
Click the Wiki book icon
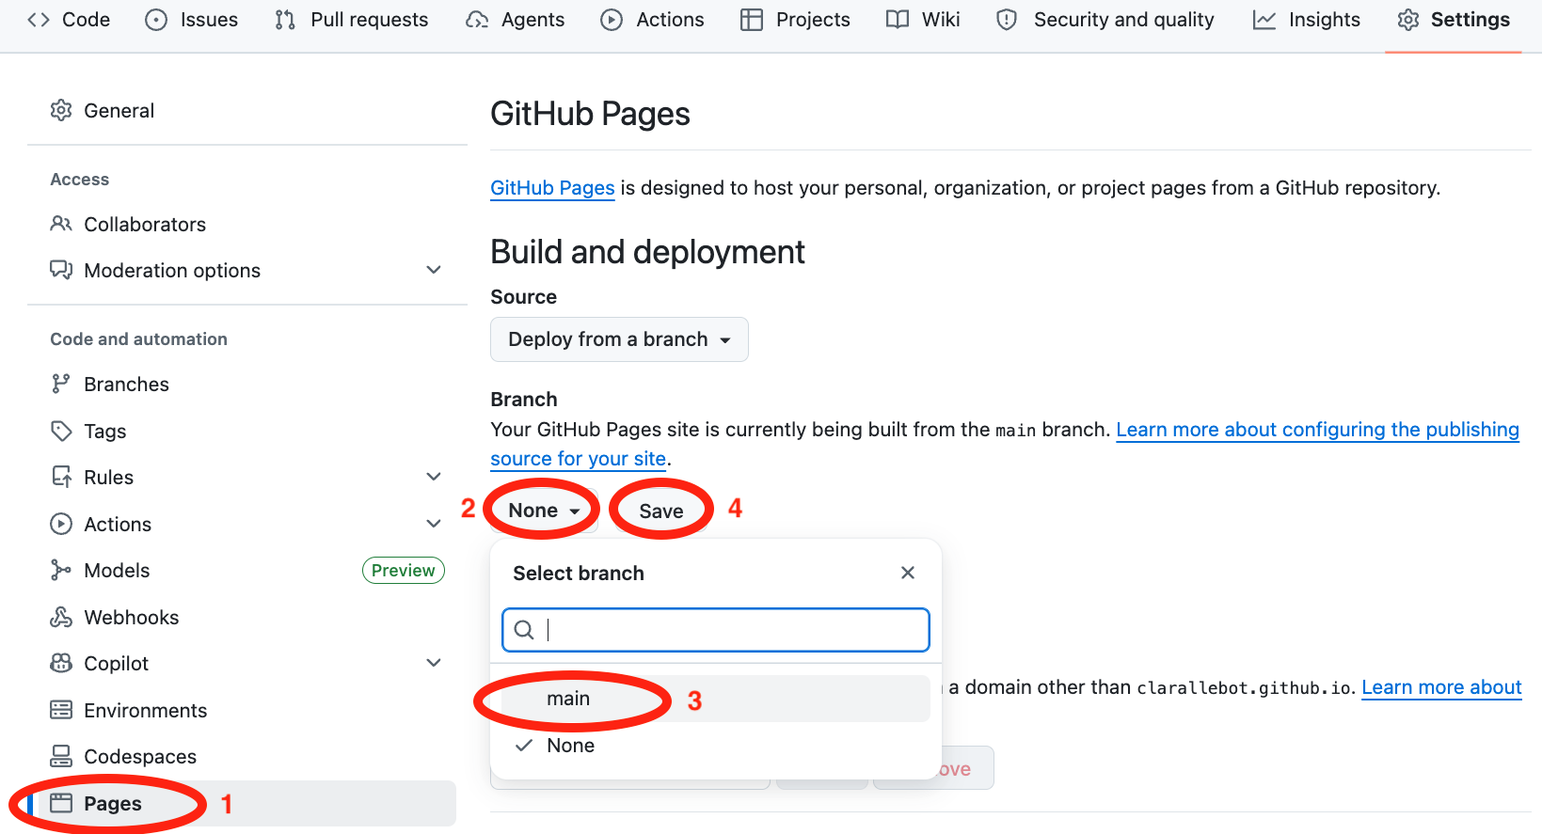click(x=898, y=20)
